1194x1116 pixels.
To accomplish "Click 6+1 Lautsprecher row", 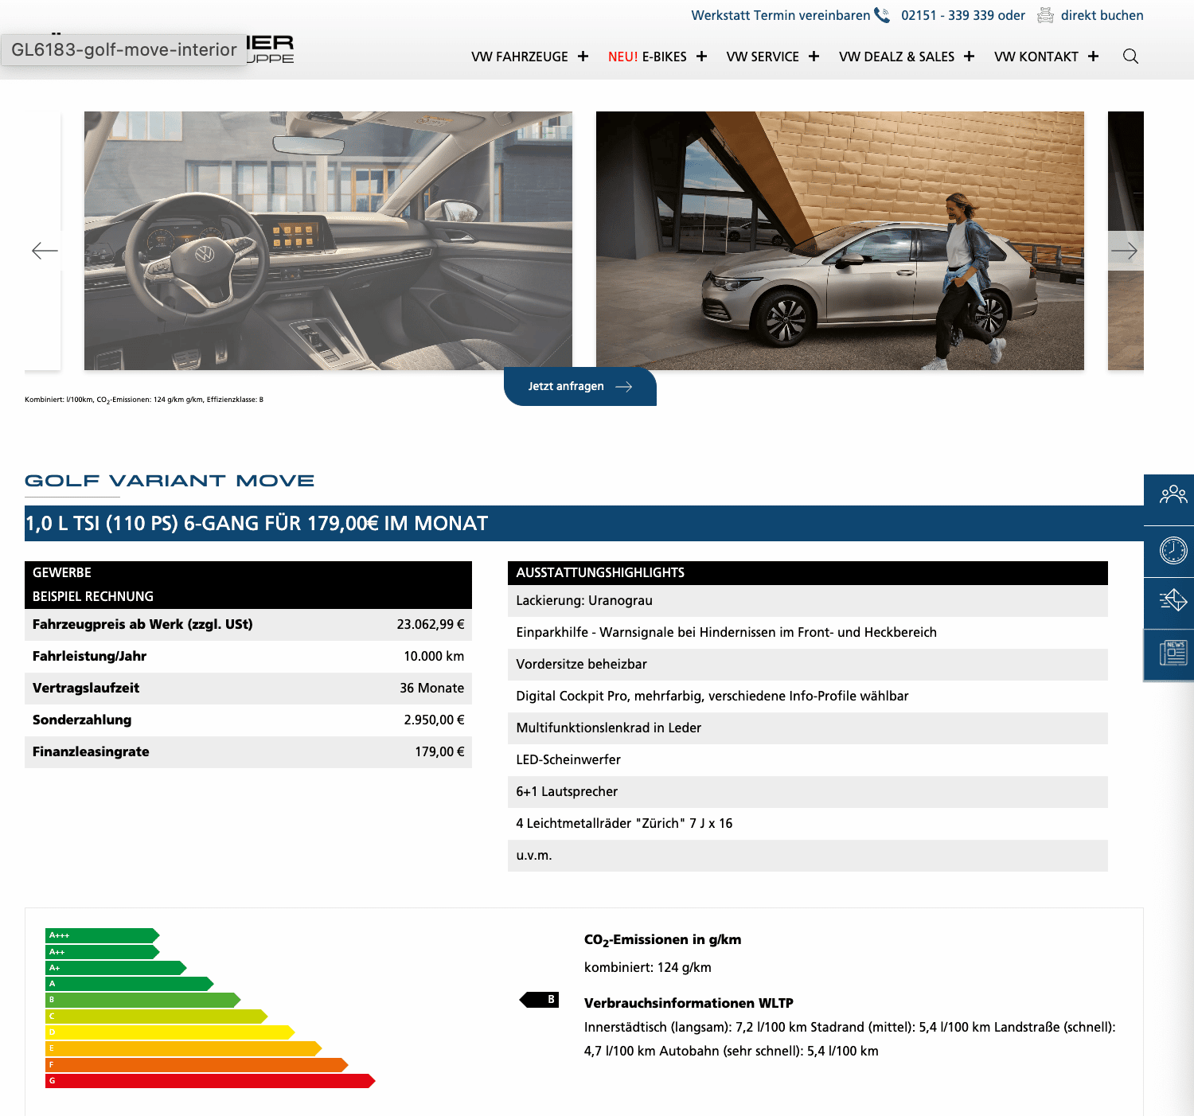I will point(808,792).
